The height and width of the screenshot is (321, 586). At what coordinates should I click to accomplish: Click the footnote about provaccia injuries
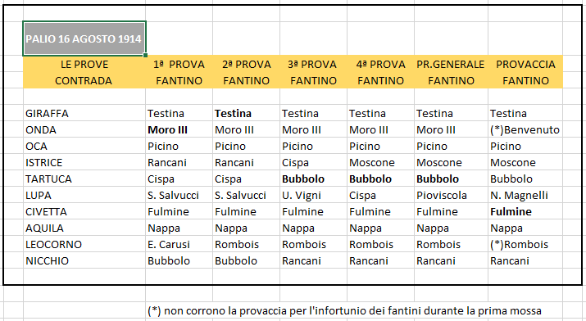[x=344, y=310]
